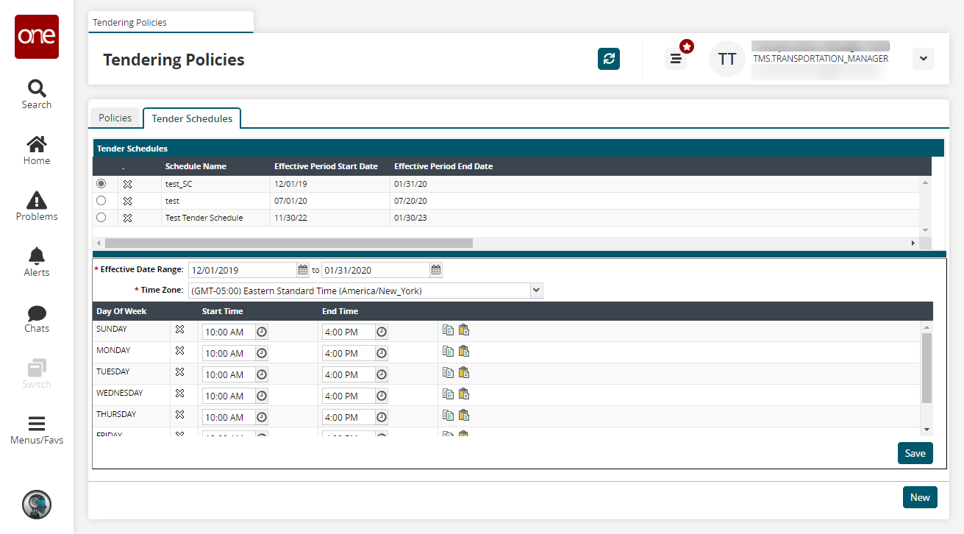Open the Search sidebar icon
Screen dimensions: 964x534
(x=36, y=94)
